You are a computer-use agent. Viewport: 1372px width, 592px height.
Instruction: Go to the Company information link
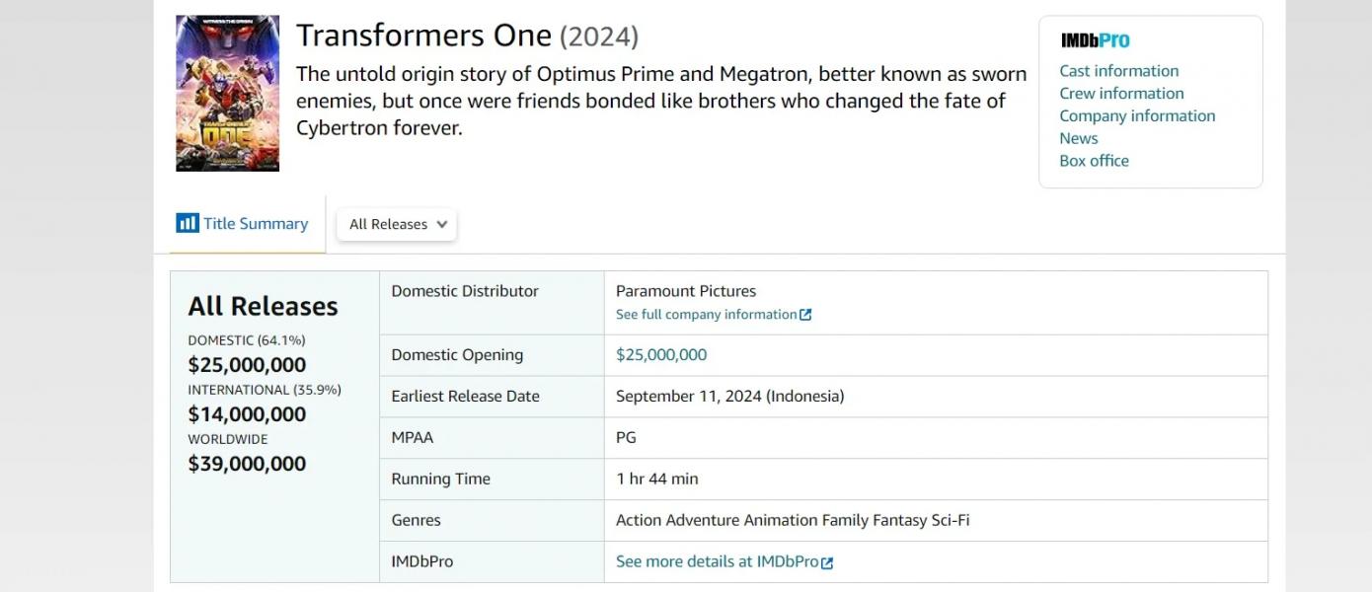(1137, 116)
